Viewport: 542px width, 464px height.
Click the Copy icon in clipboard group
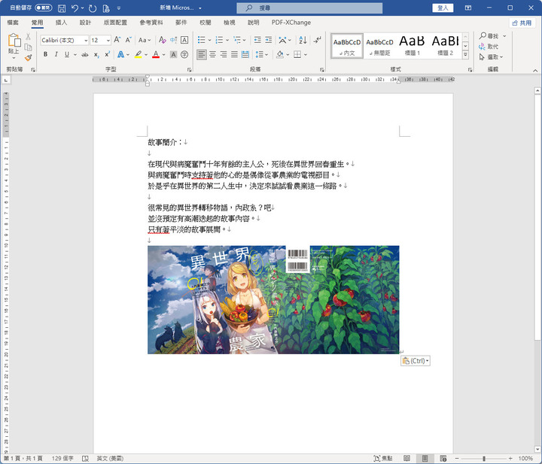29,47
